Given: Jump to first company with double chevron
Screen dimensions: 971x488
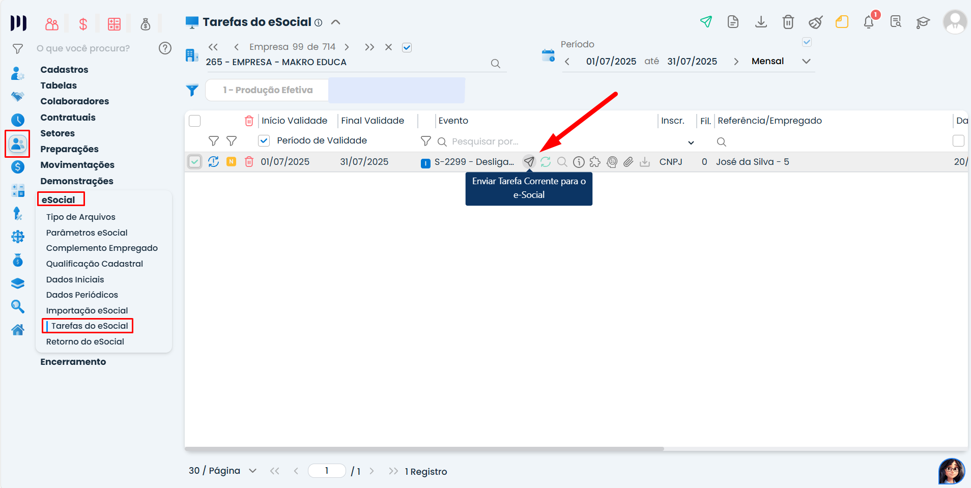Looking at the screenshot, I should (x=213, y=47).
